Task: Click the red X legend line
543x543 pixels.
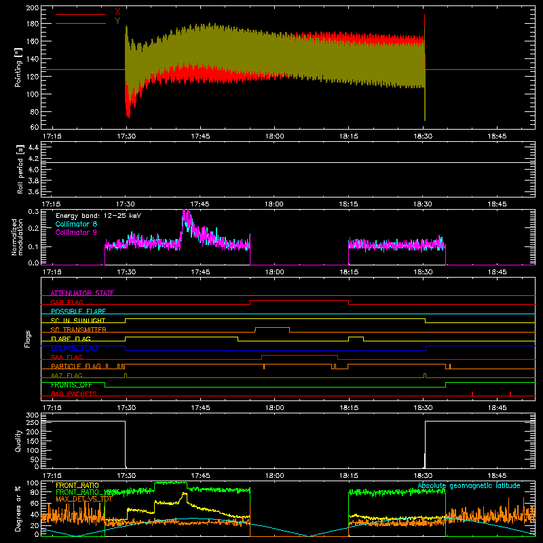Action: tap(81, 14)
